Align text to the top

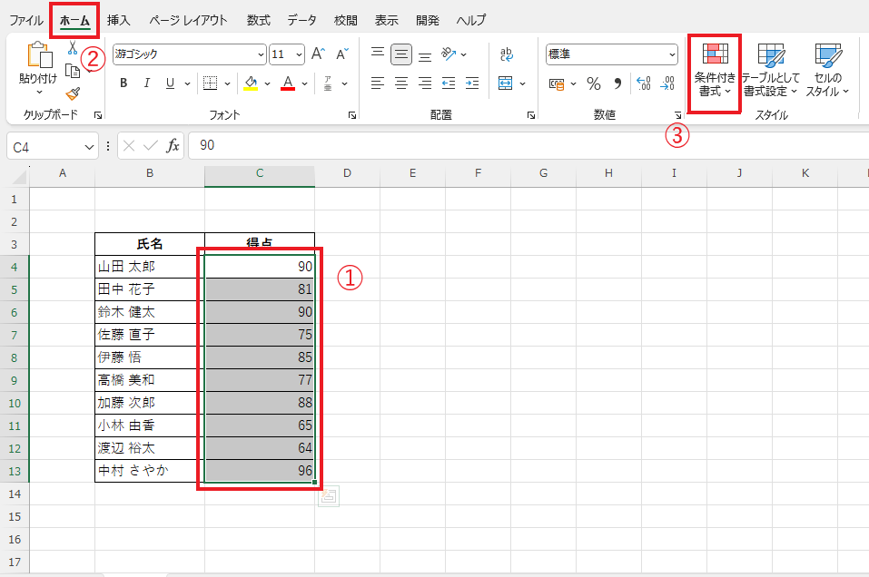378,54
